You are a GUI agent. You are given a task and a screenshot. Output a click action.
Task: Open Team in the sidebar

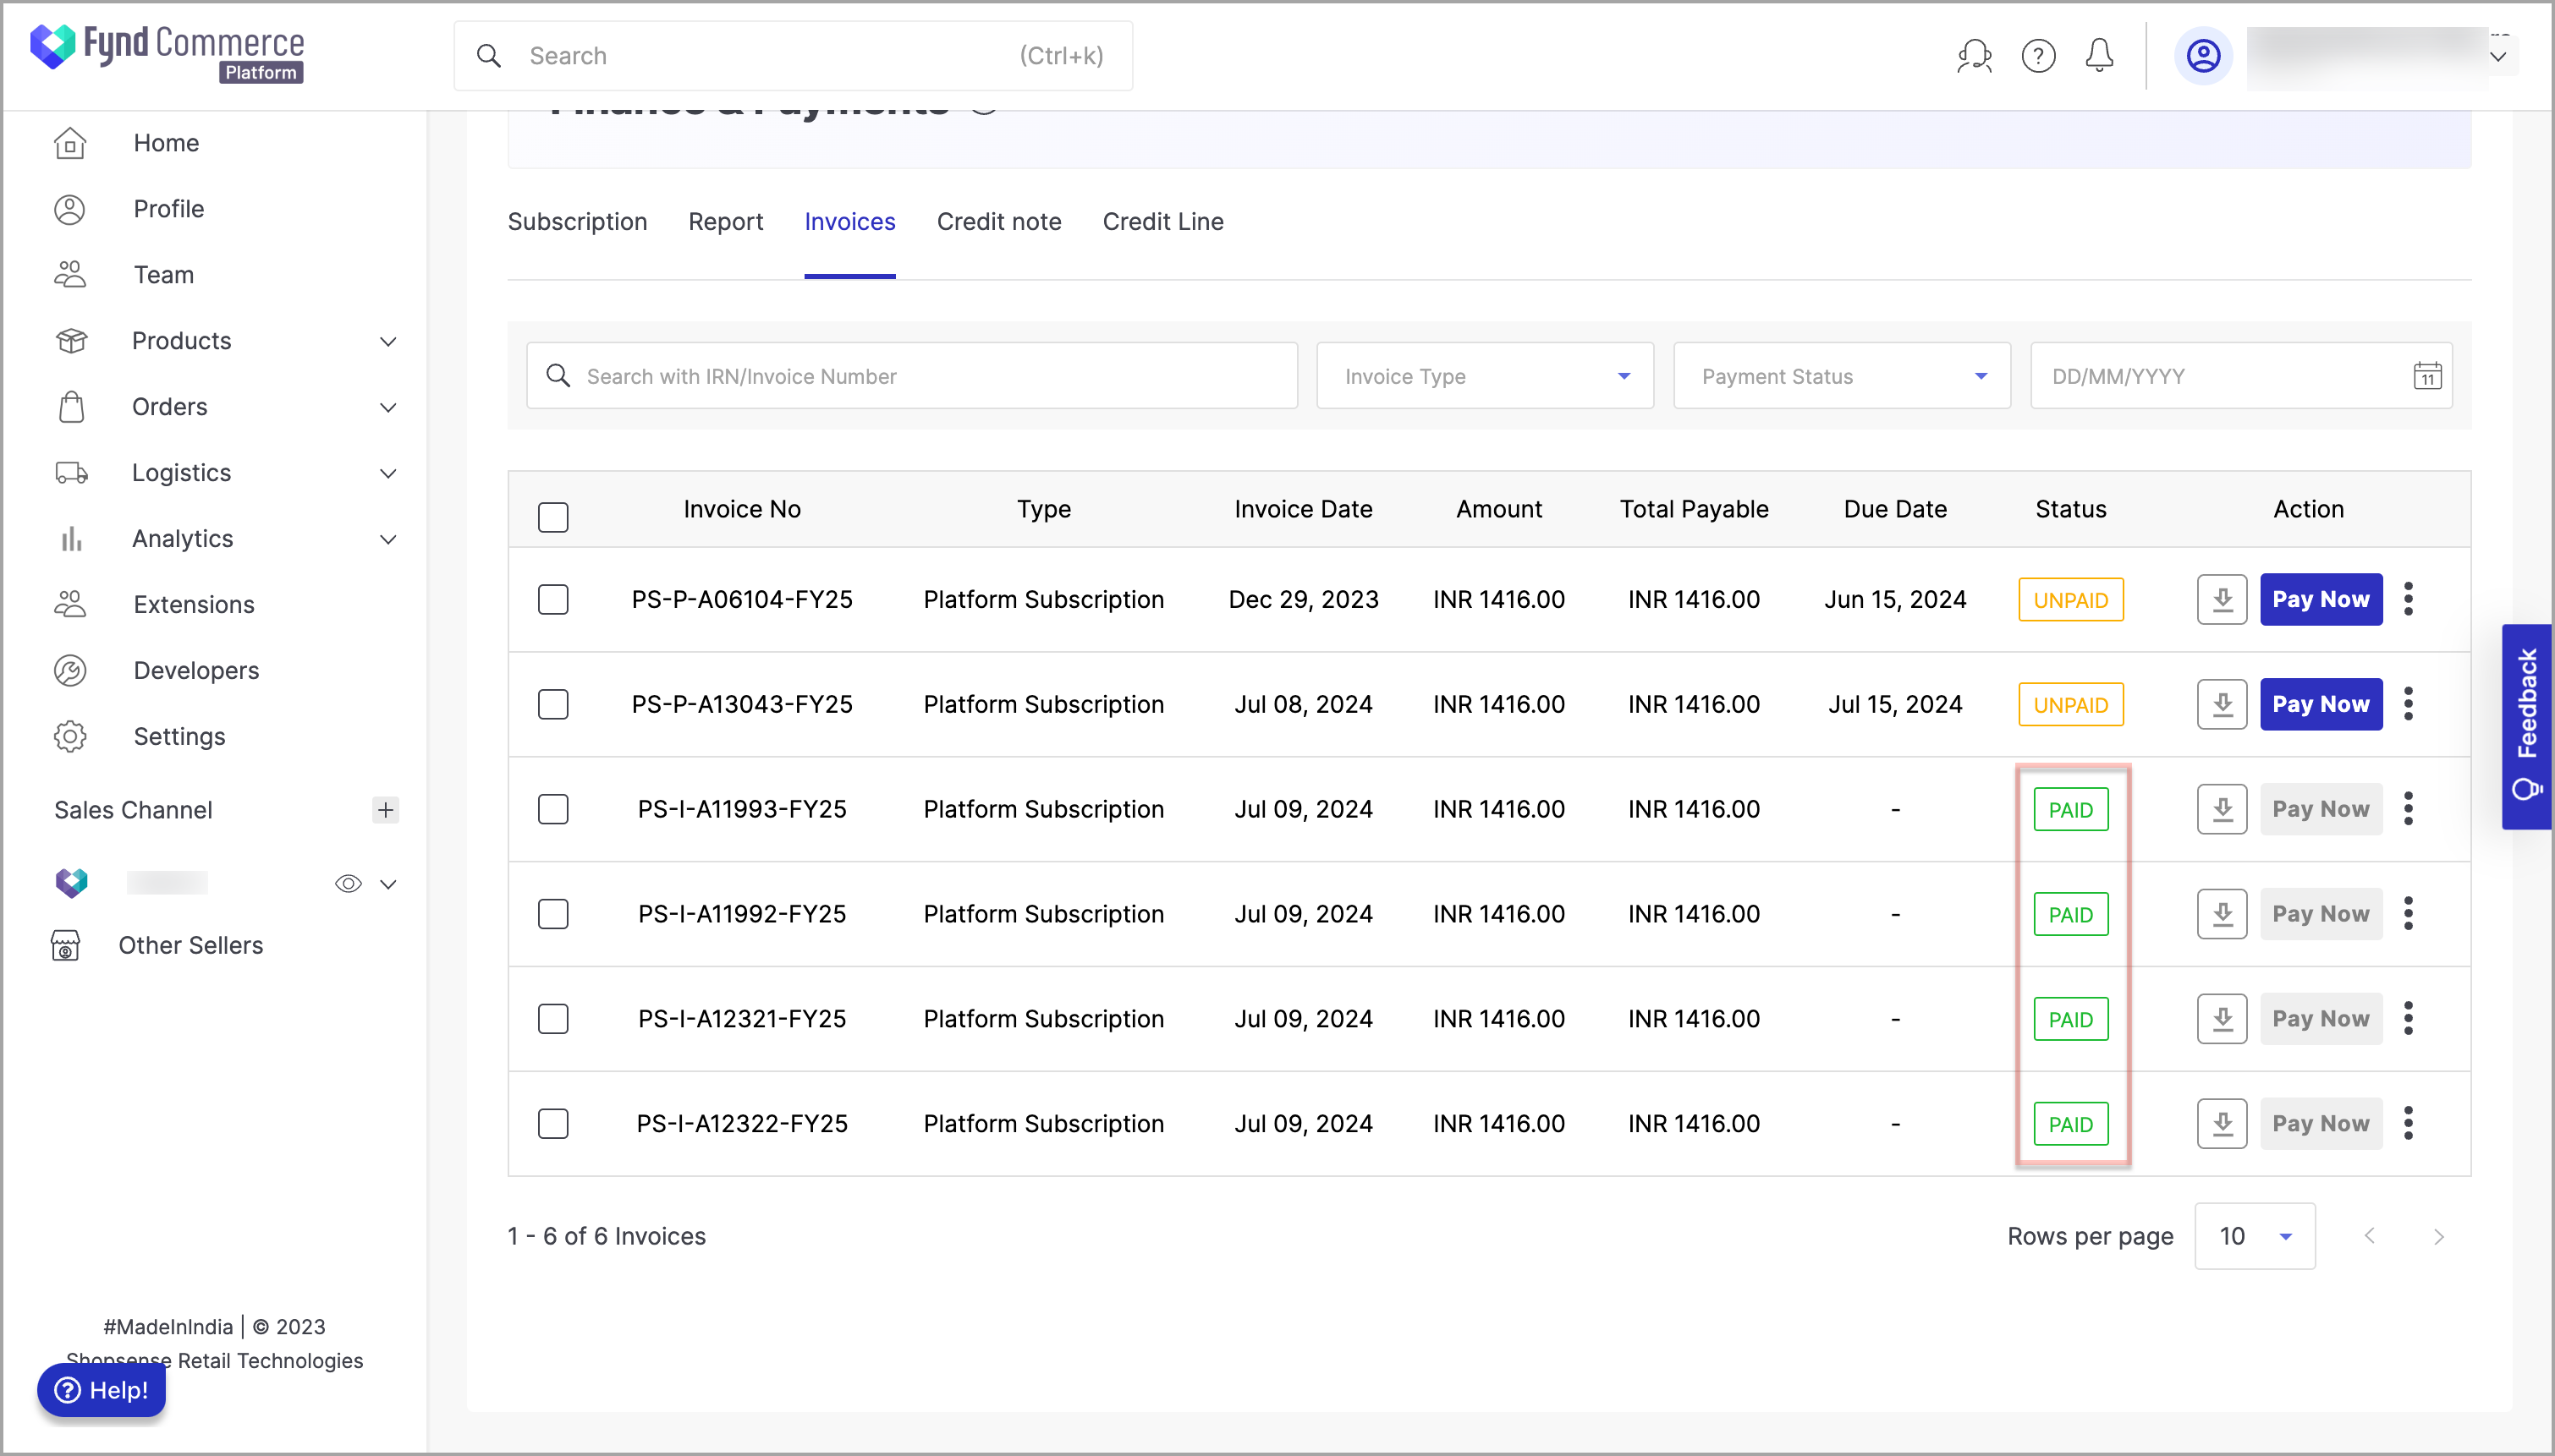point(163,275)
